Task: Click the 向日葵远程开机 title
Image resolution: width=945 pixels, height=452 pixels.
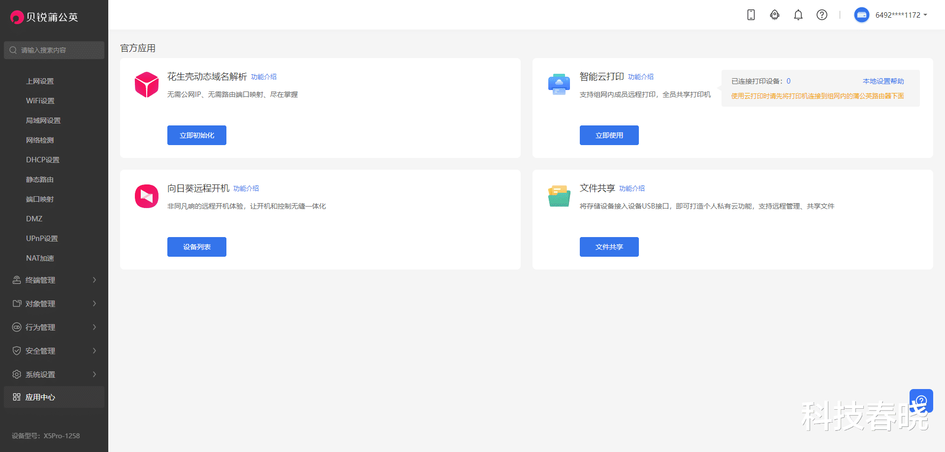Action: click(198, 188)
